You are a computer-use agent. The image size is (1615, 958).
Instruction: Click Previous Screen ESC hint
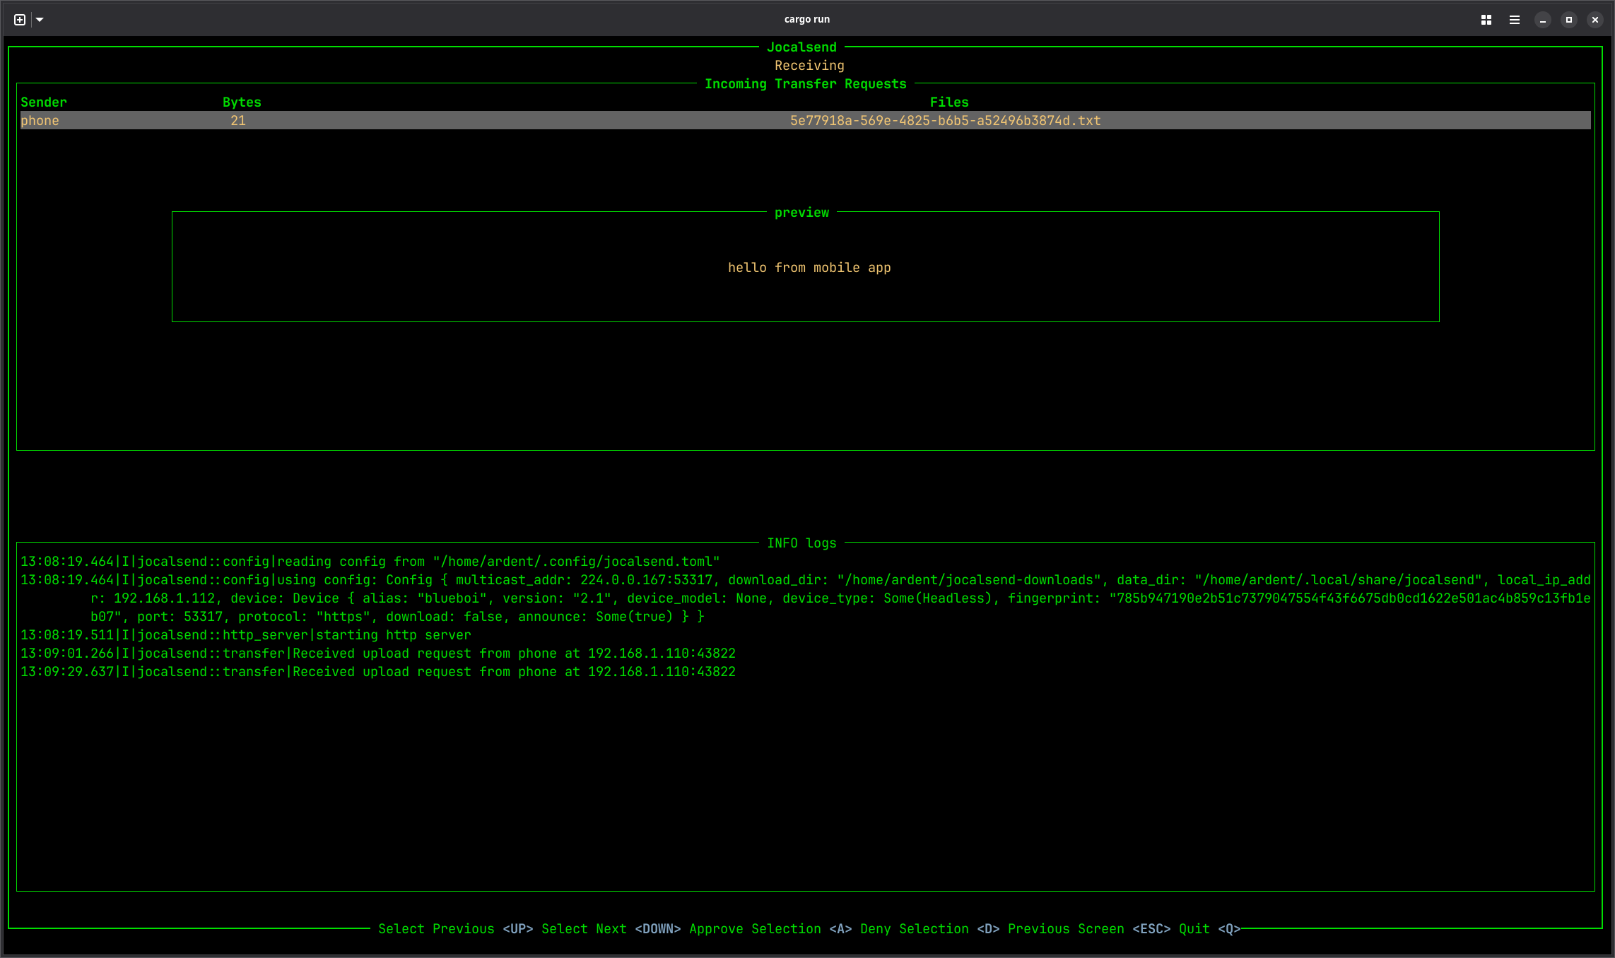[x=1089, y=929]
